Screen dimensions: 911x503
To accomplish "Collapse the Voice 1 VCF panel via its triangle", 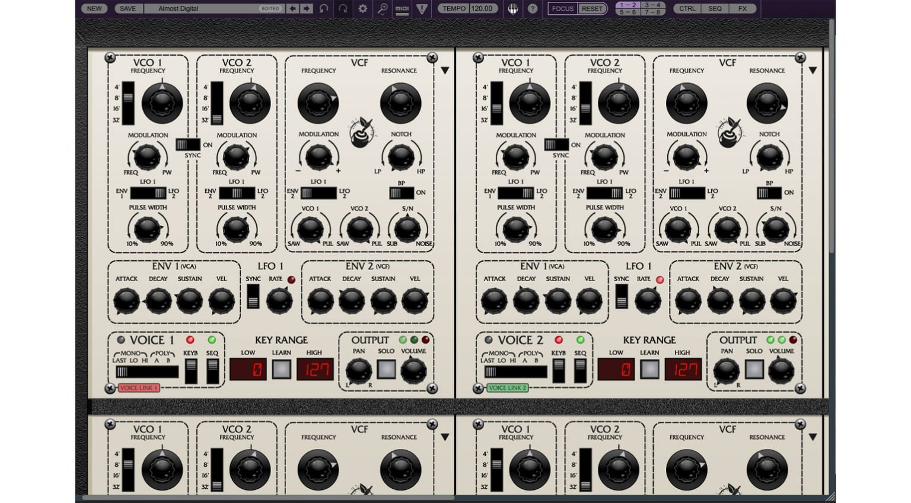I will [x=445, y=69].
